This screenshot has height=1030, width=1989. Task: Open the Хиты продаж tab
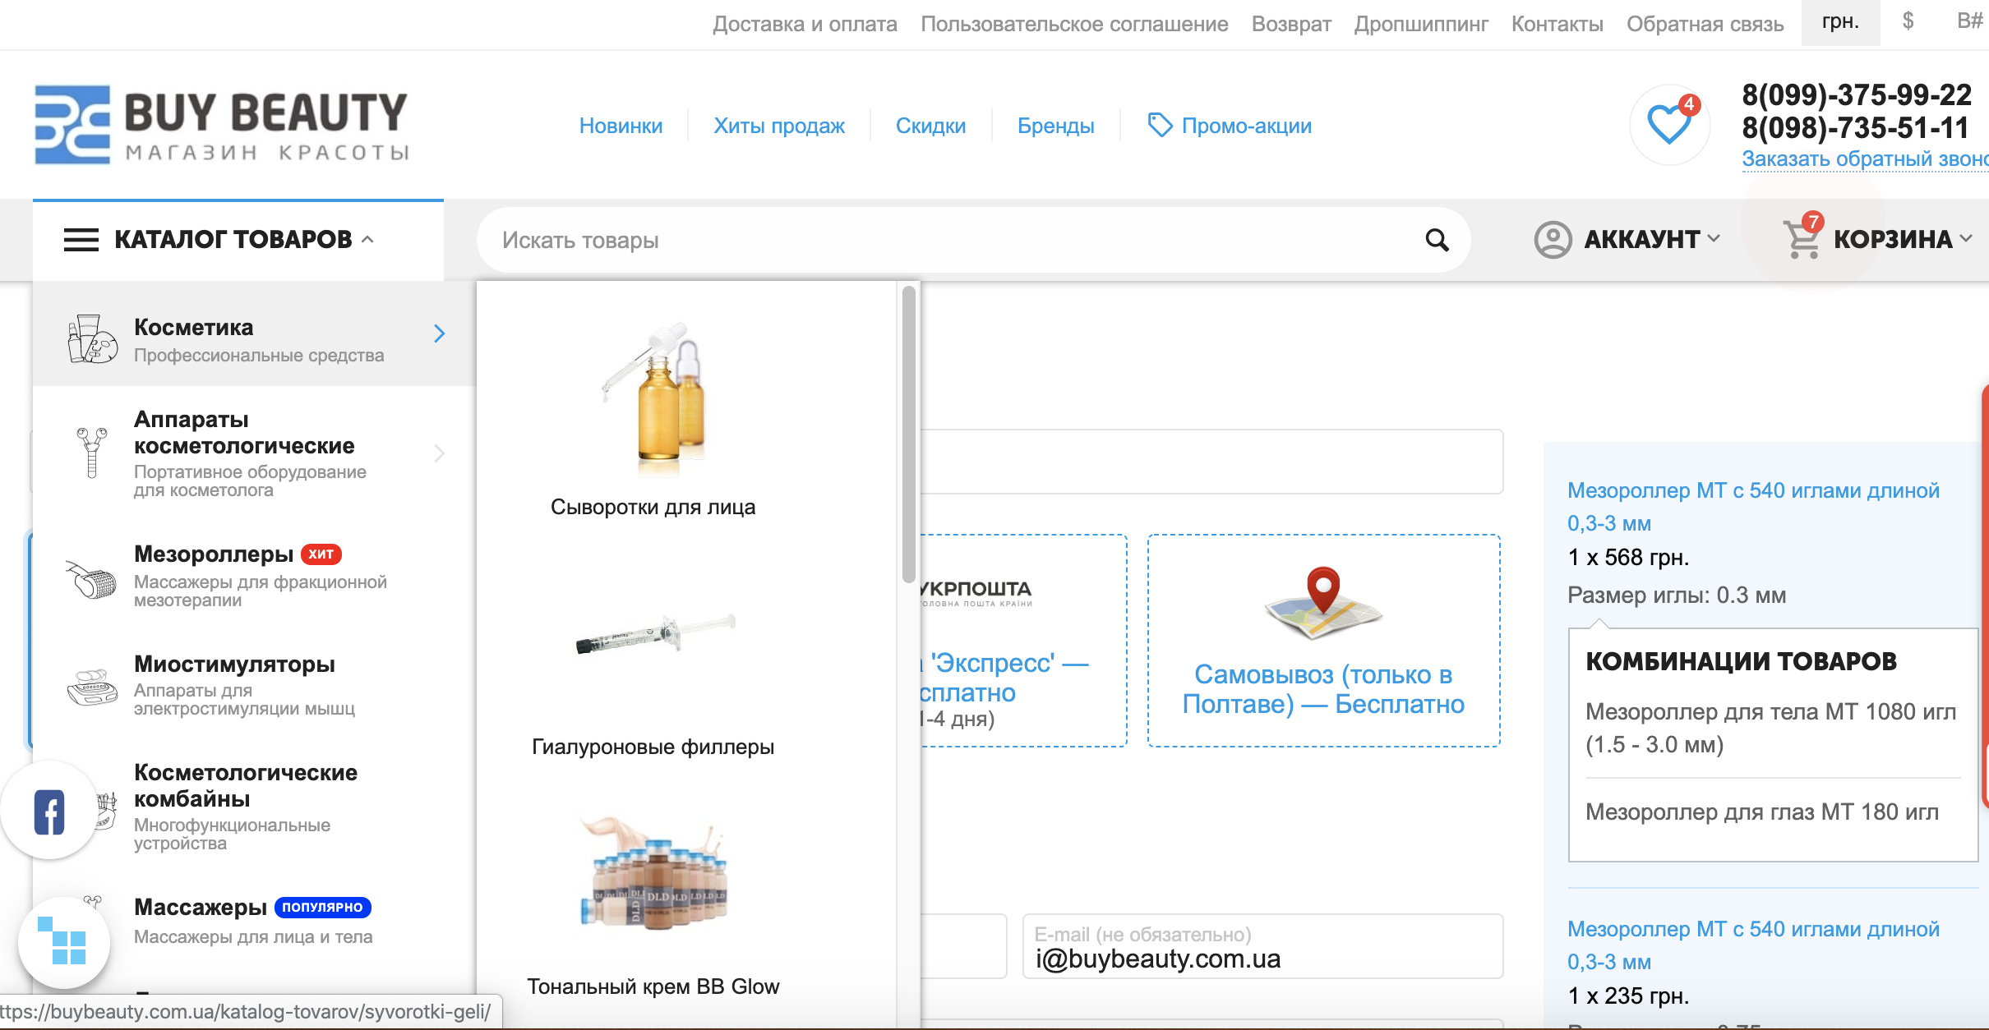click(x=778, y=126)
